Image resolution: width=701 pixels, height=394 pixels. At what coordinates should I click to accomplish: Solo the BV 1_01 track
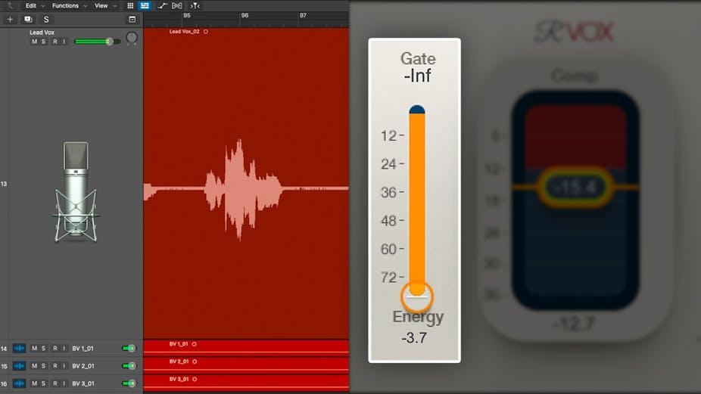point(44,349)
